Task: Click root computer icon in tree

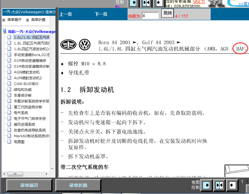Action: tap(5, 31)
